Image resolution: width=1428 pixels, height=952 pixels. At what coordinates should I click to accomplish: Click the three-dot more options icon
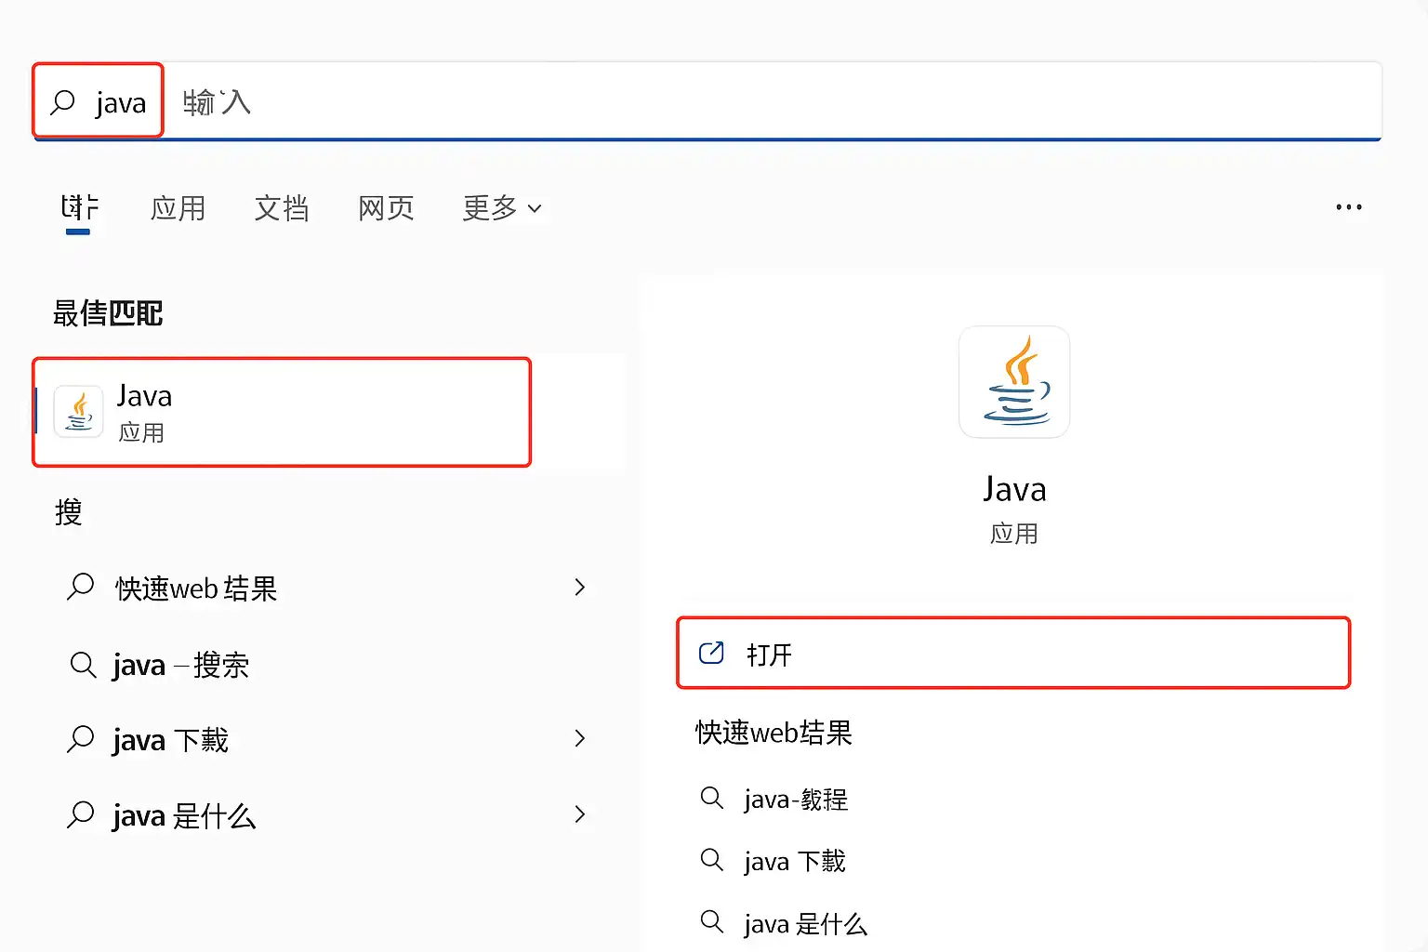click(x=1348, y=207)
